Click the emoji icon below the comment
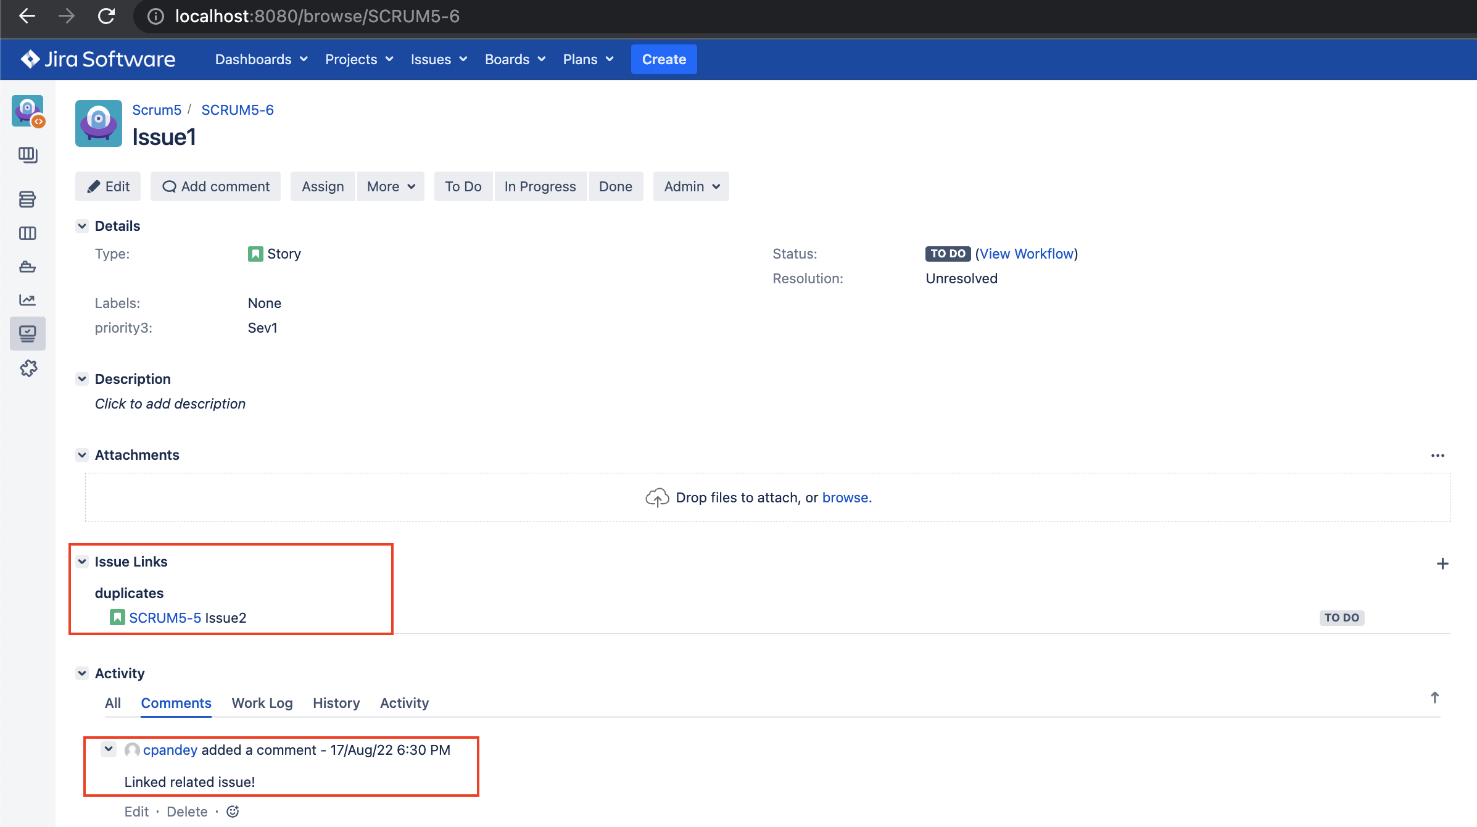Image resolution: width=1477 pixels, height=827 pixels. point(233,811)
